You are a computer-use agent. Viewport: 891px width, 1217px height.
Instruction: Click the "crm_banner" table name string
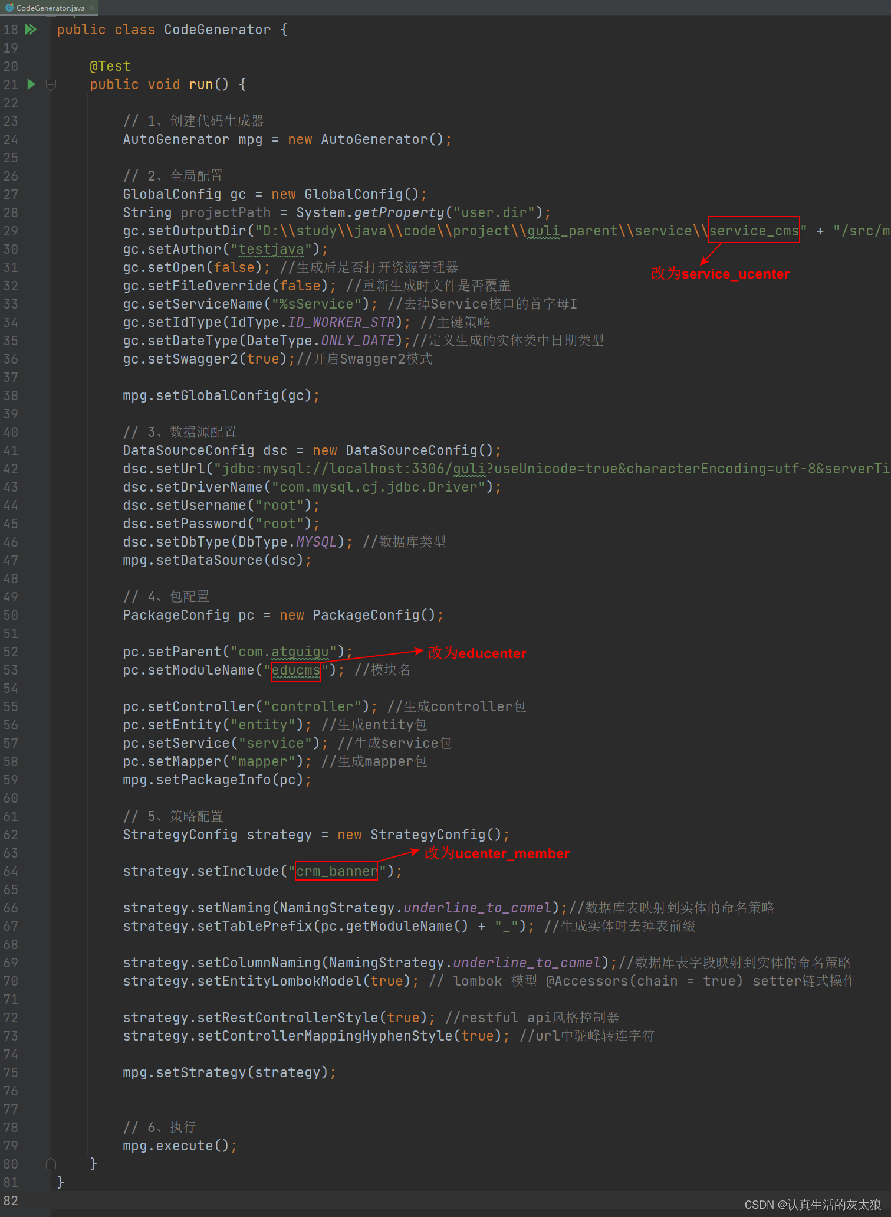click(337, 871)
